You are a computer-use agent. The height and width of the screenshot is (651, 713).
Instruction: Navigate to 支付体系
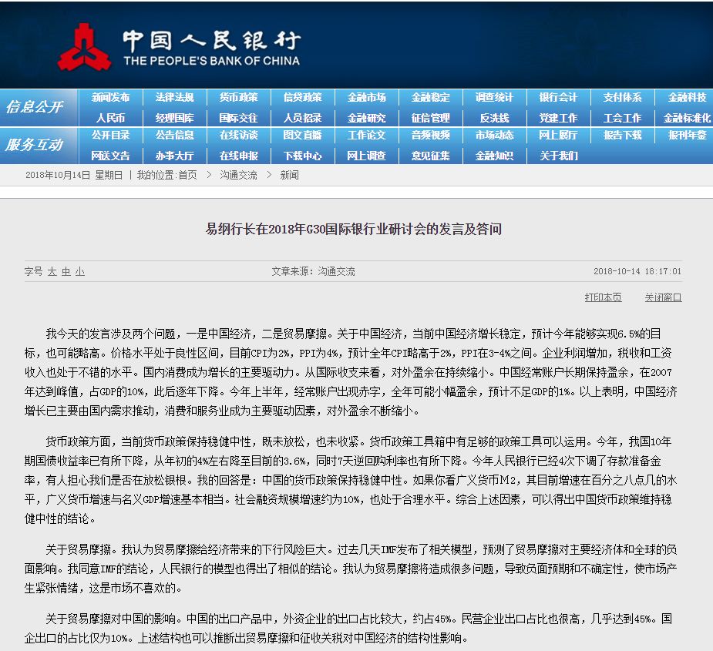pyautogui.click(x=623, y=97)
